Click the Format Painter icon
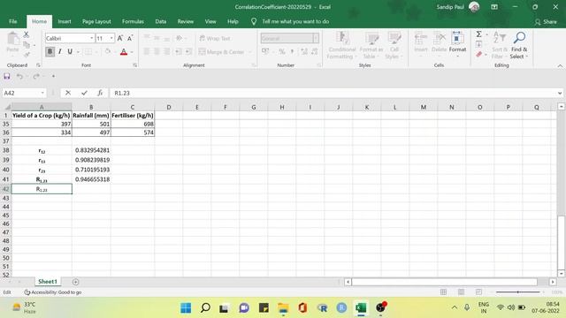Viewport: 566px width, 318px height. [27, 55]
